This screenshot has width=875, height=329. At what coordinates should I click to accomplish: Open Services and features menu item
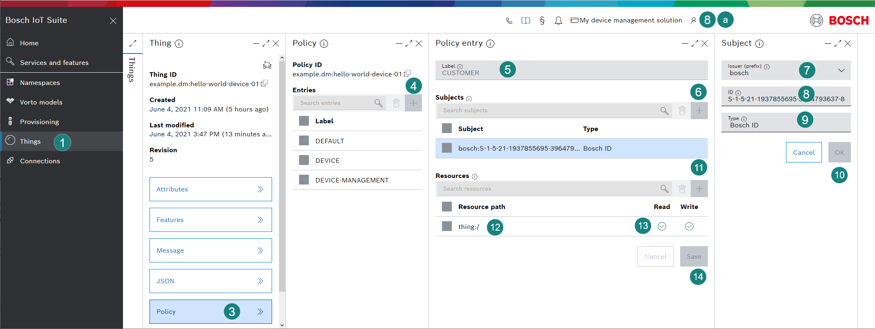pos(61,62)
